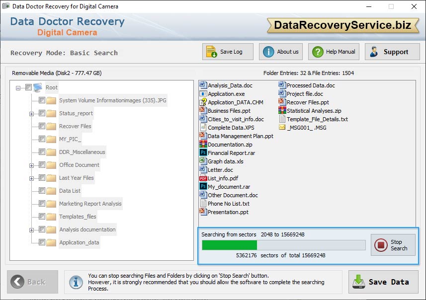The height and width of the screenshot is (300, 426).
Task: Click the search progress bar
Action: (284, 245)
